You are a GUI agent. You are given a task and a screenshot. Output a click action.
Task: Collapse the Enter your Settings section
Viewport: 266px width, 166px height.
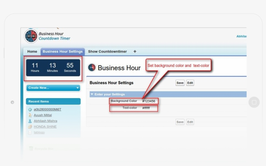[x=92, y=94]
